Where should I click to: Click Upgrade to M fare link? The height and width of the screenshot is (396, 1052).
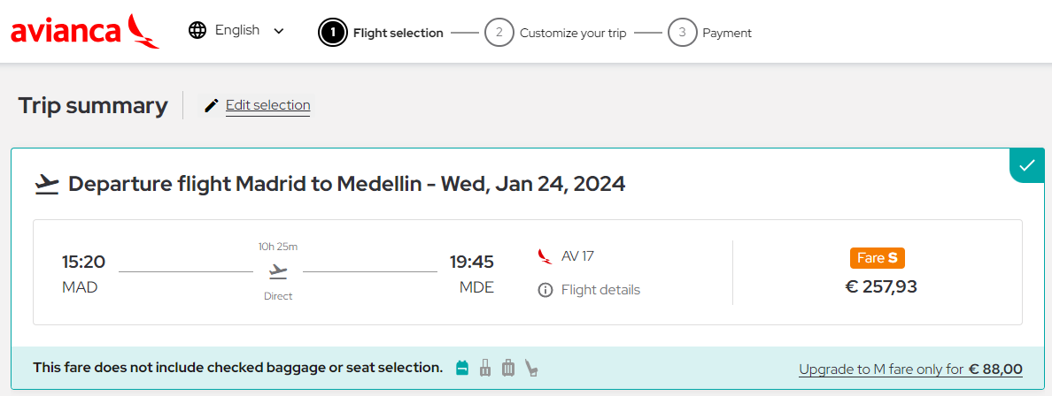click(x=910, y=369)
